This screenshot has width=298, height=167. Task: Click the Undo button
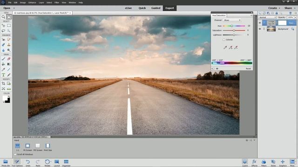coord(28,163)
